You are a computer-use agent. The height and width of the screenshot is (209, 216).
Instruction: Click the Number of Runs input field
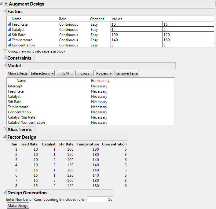pos(100,200)
